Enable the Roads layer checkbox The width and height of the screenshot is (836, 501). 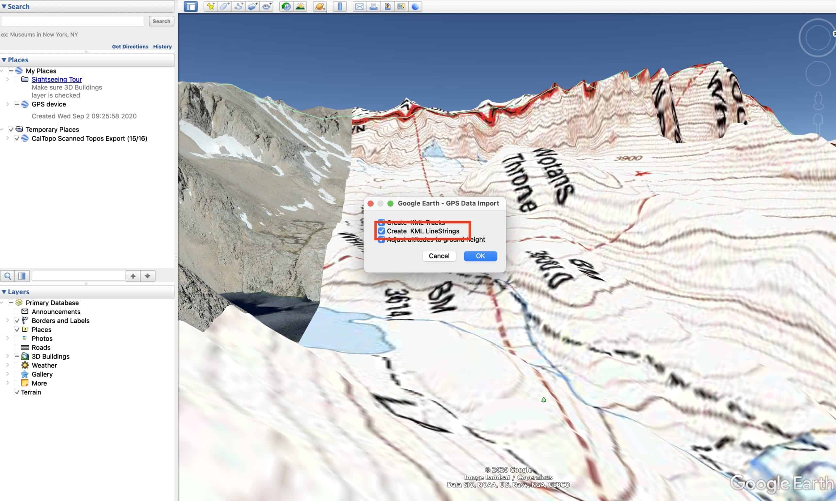pyautogui.click(x=17, y=347)
